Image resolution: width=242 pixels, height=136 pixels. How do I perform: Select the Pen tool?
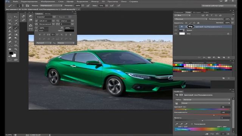pyautogui.click(x=10, y=42)
